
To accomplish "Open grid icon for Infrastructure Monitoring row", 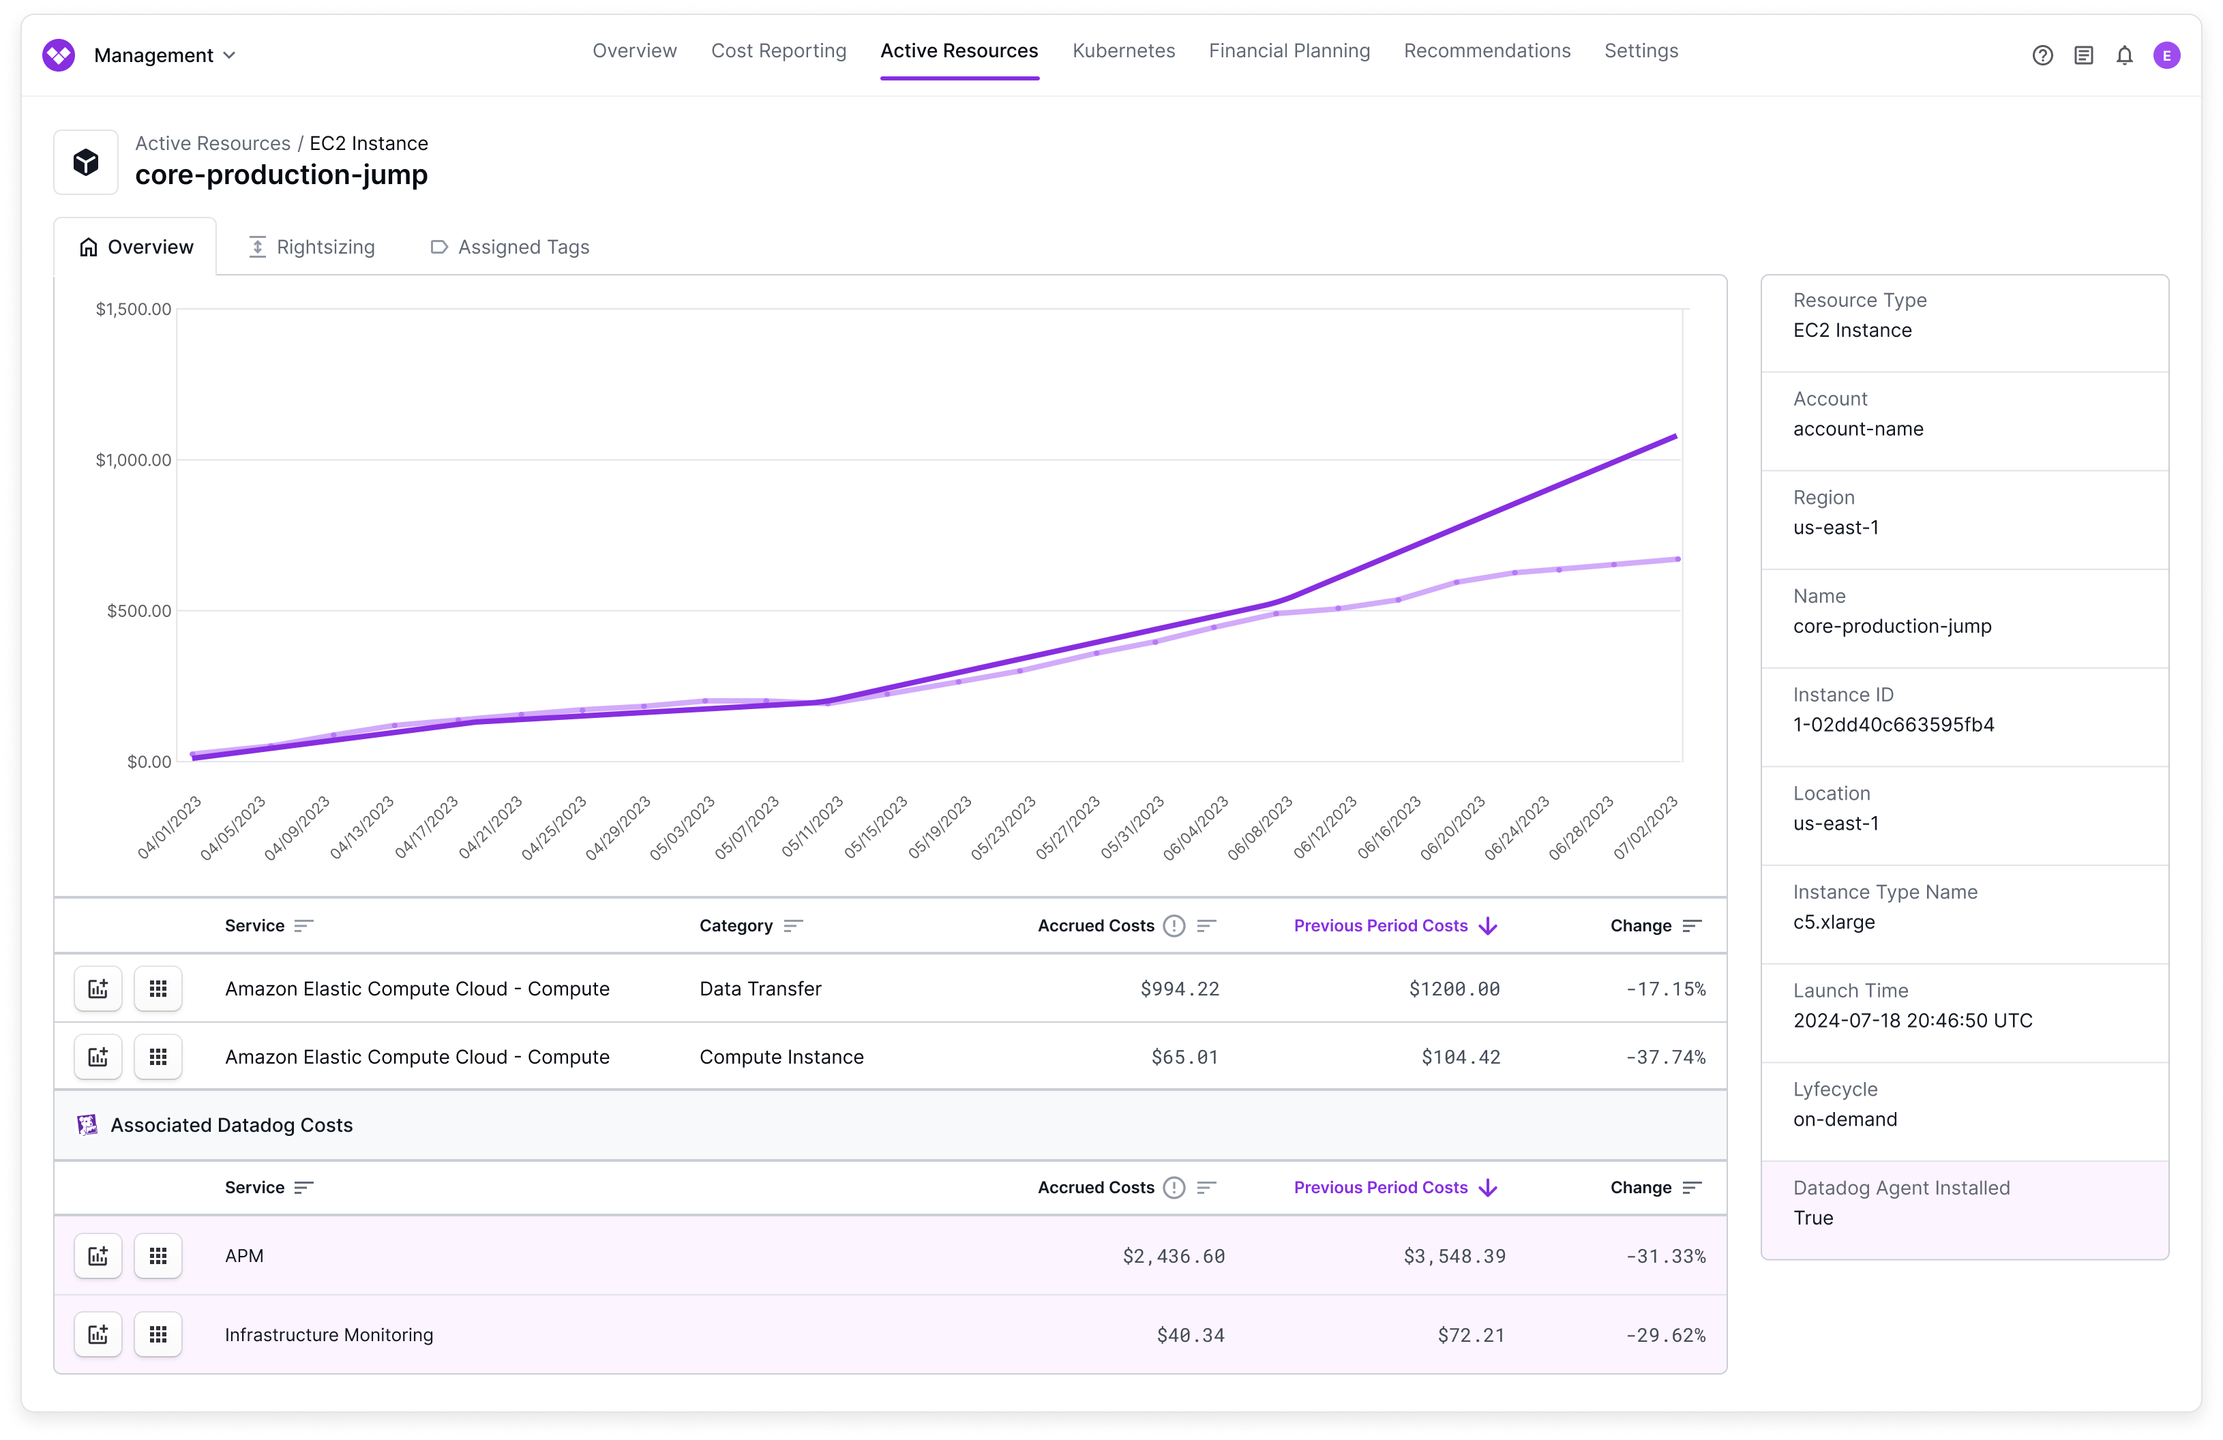I will click(x=158, y=1334).
